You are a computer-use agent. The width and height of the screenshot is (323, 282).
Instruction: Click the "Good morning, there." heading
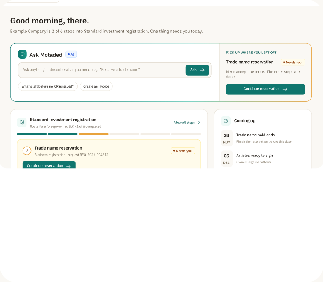pos(50,21)
